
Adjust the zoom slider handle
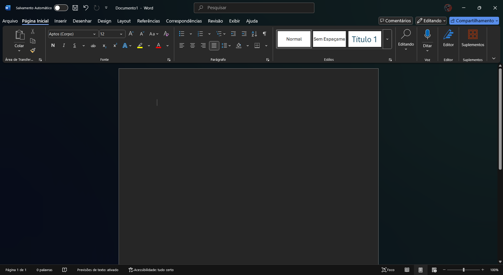click(x=464, y=270)
